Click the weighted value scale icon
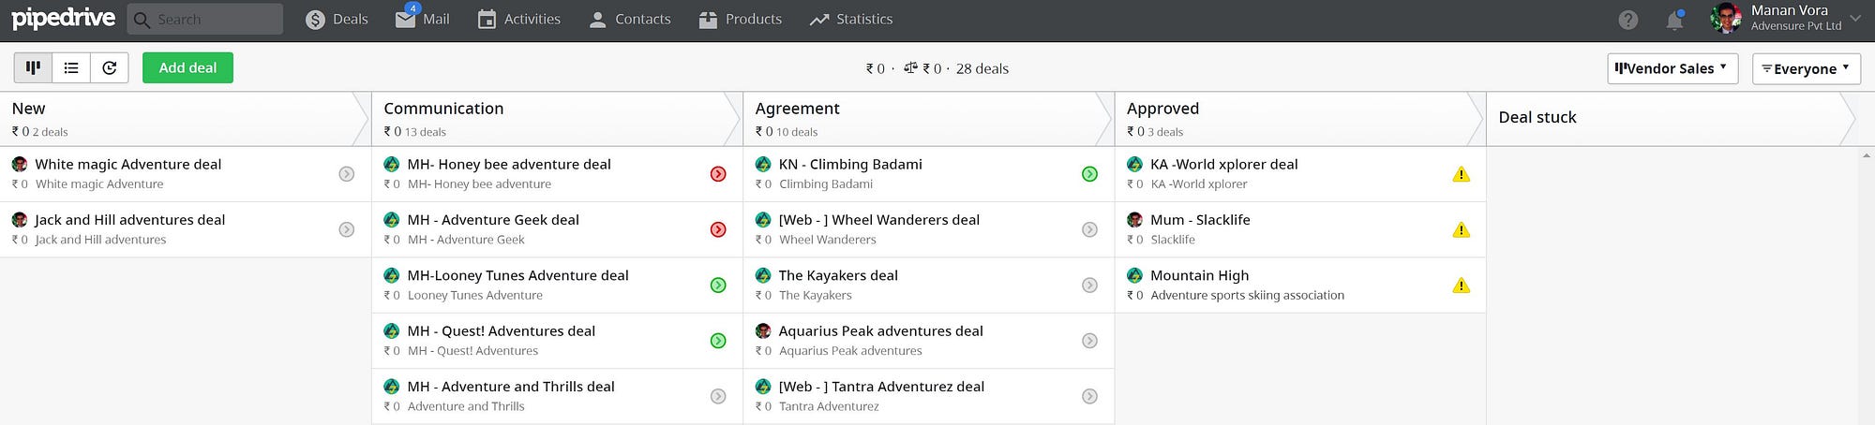 pos(910,68)
